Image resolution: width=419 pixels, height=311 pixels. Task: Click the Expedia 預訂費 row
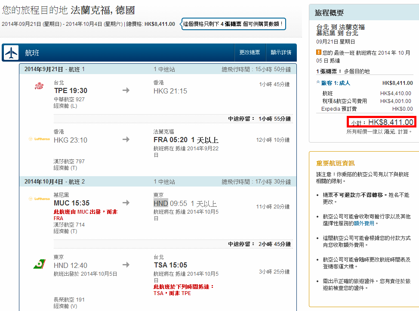pyautogui.click(x=367, y=109)
